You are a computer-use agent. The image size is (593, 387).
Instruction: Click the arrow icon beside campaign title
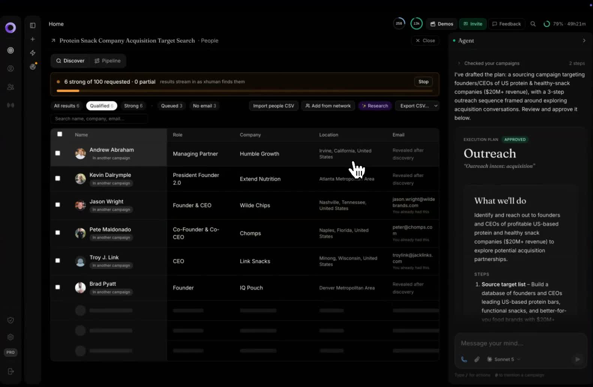tap(53, 40)
